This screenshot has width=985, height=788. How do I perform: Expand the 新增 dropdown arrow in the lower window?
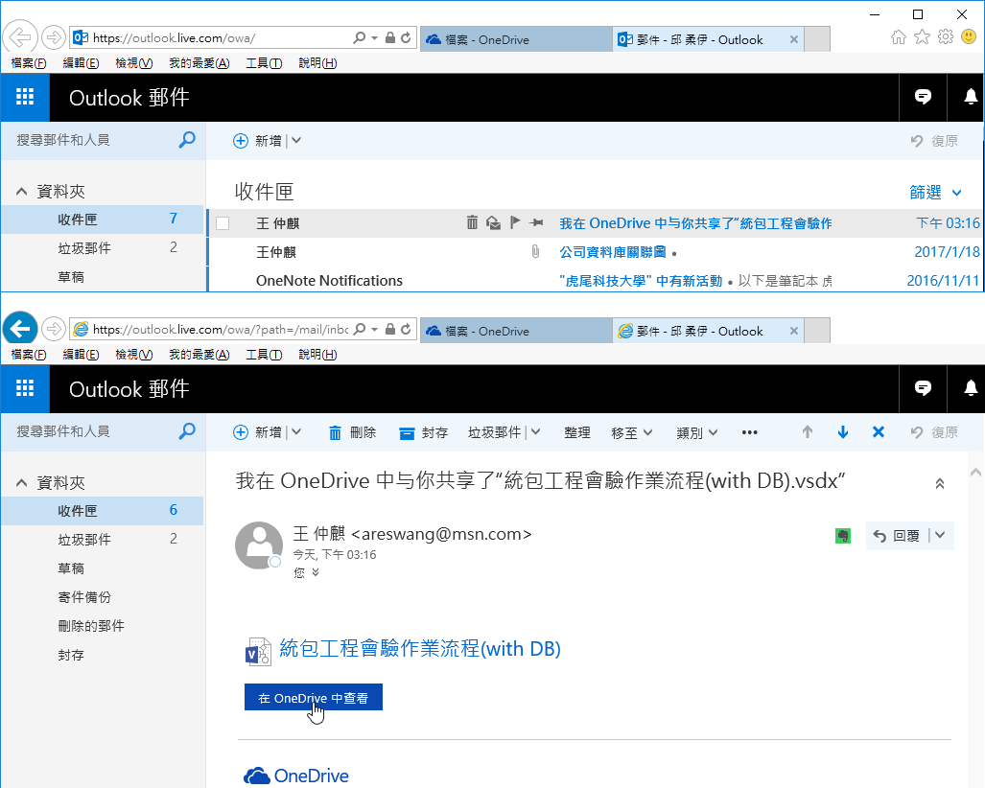[296, 432]
